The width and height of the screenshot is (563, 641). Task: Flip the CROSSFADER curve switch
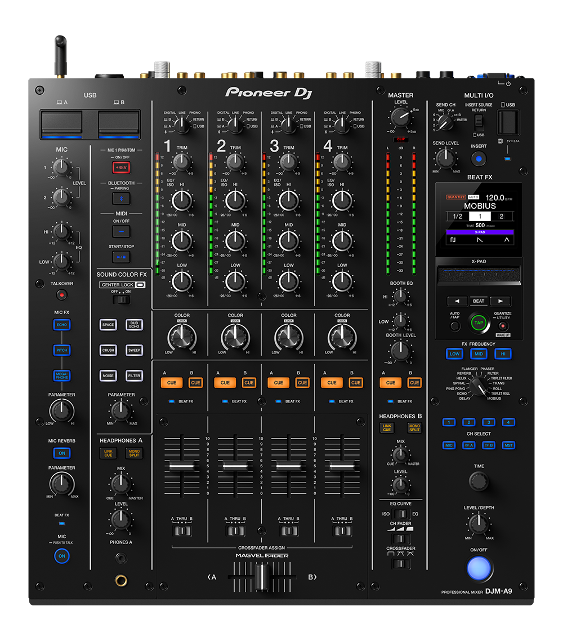[x=401, y=564]
